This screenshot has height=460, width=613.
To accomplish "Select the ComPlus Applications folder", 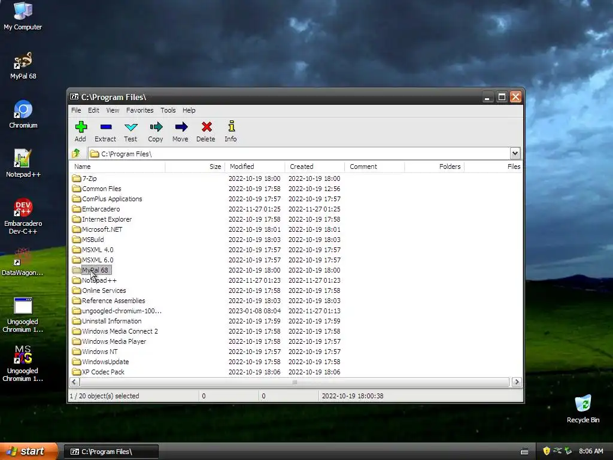I will click(112, 199).
